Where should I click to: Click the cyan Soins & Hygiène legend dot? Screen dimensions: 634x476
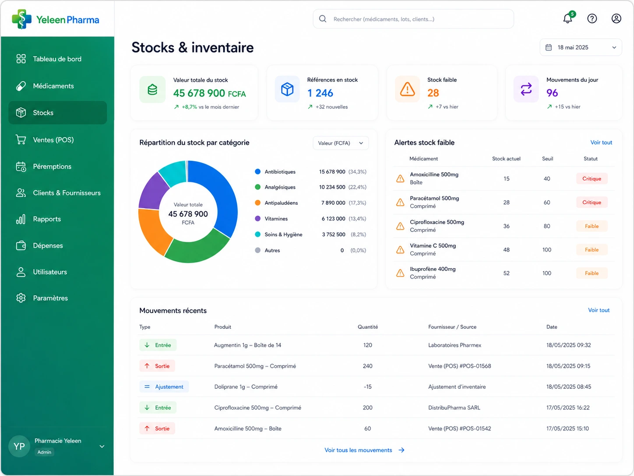pyautogui.click(x=258, y=234)
